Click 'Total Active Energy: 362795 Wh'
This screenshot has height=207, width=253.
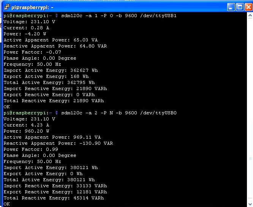tap(49, 82)
